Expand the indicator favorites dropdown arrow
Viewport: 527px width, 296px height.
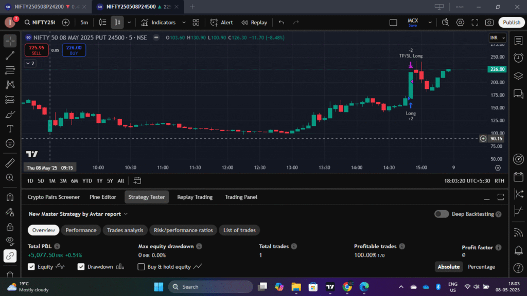point(184,23)
